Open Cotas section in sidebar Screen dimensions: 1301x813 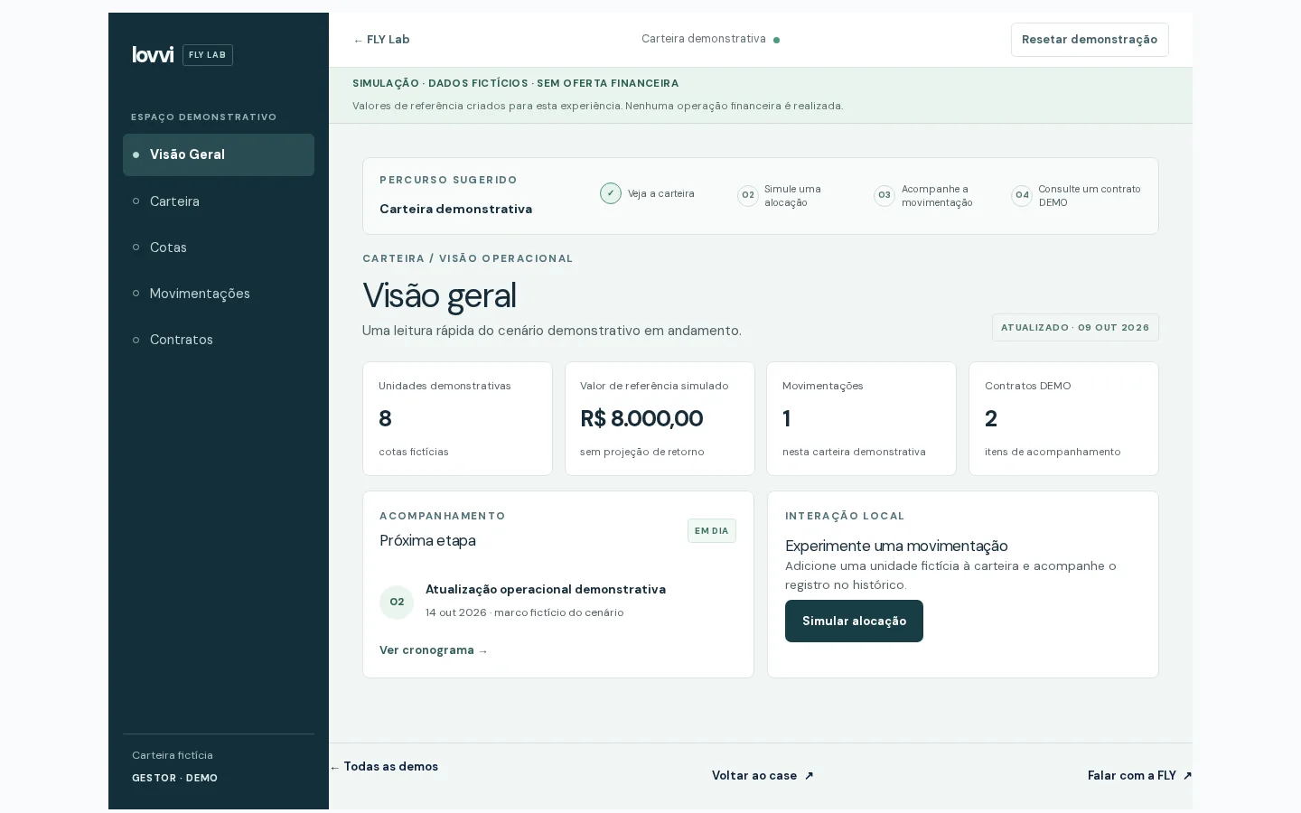219,248
